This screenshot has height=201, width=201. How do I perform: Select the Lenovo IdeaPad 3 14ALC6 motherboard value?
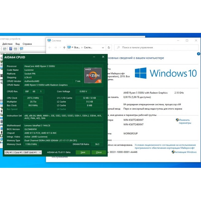(63, 125)
